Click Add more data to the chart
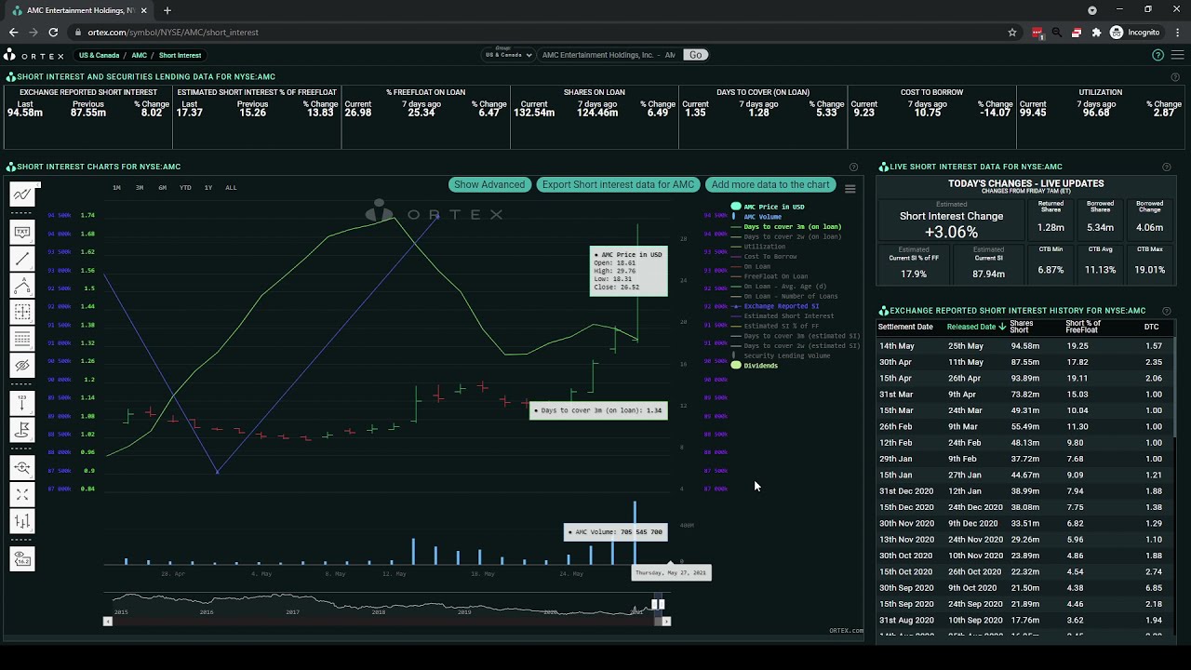1191x670 pixels. [770, 184]
